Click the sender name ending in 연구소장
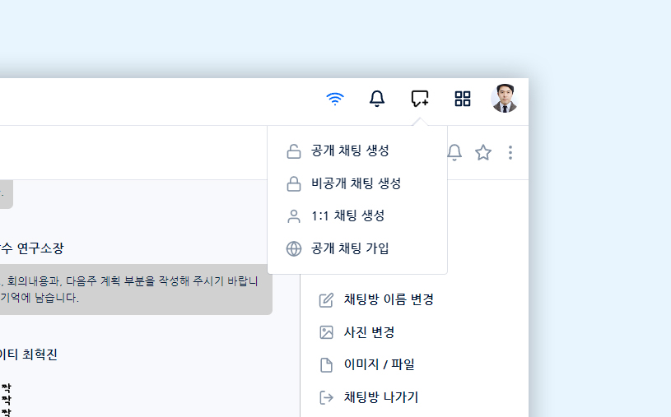Viewport: 671px width, 417px height. 32,248
